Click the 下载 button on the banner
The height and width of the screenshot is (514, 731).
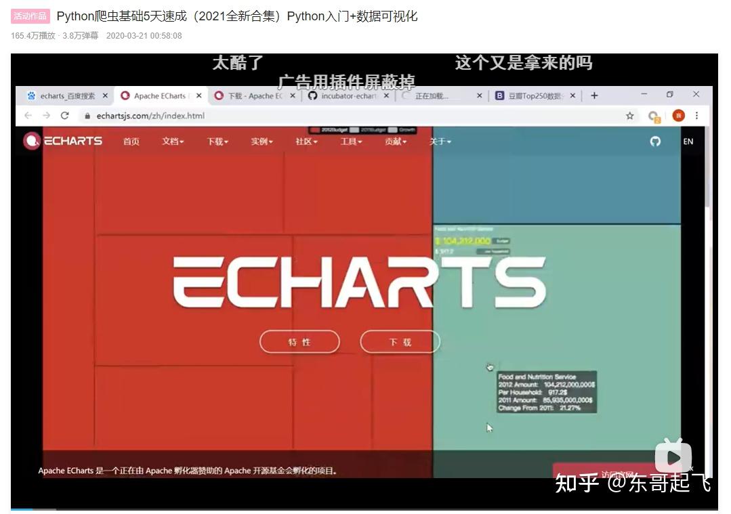point(400,342)
